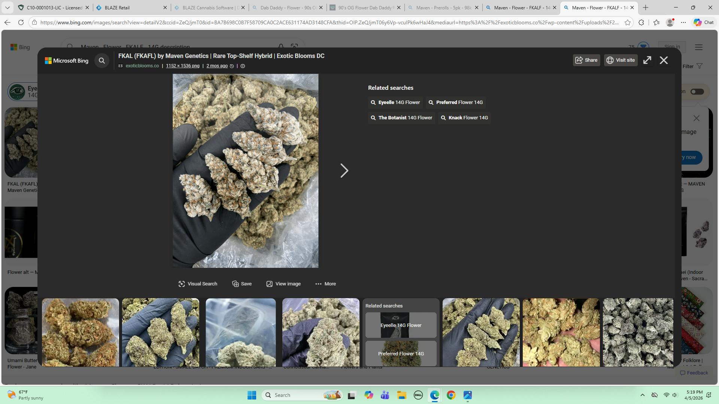Open exoticblooms.co source link
The height and width of the screenshot is (404, 719).
tap(142, 66)
